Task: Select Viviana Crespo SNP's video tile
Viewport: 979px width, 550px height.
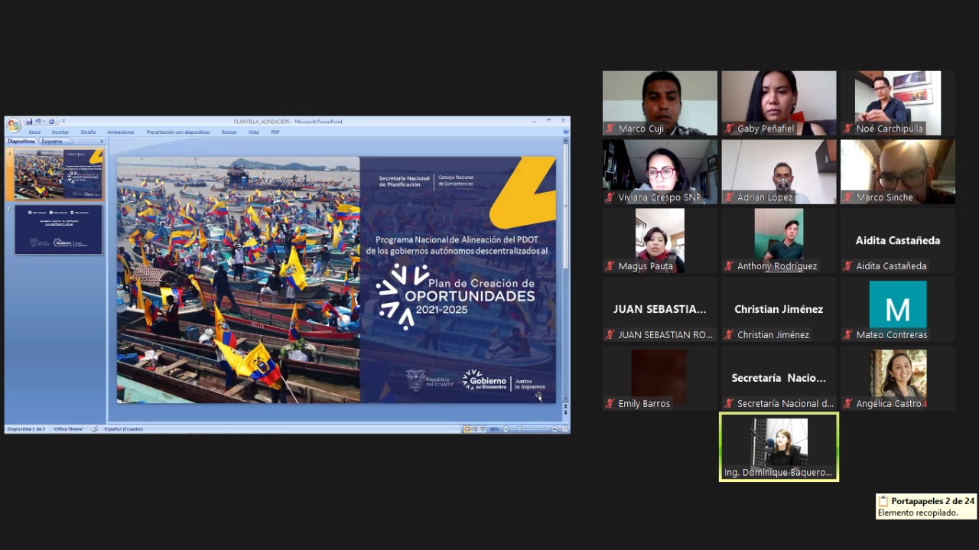Action: click(660, 172)
